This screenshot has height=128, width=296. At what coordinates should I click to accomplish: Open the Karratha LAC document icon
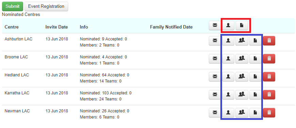coord(255,95)
